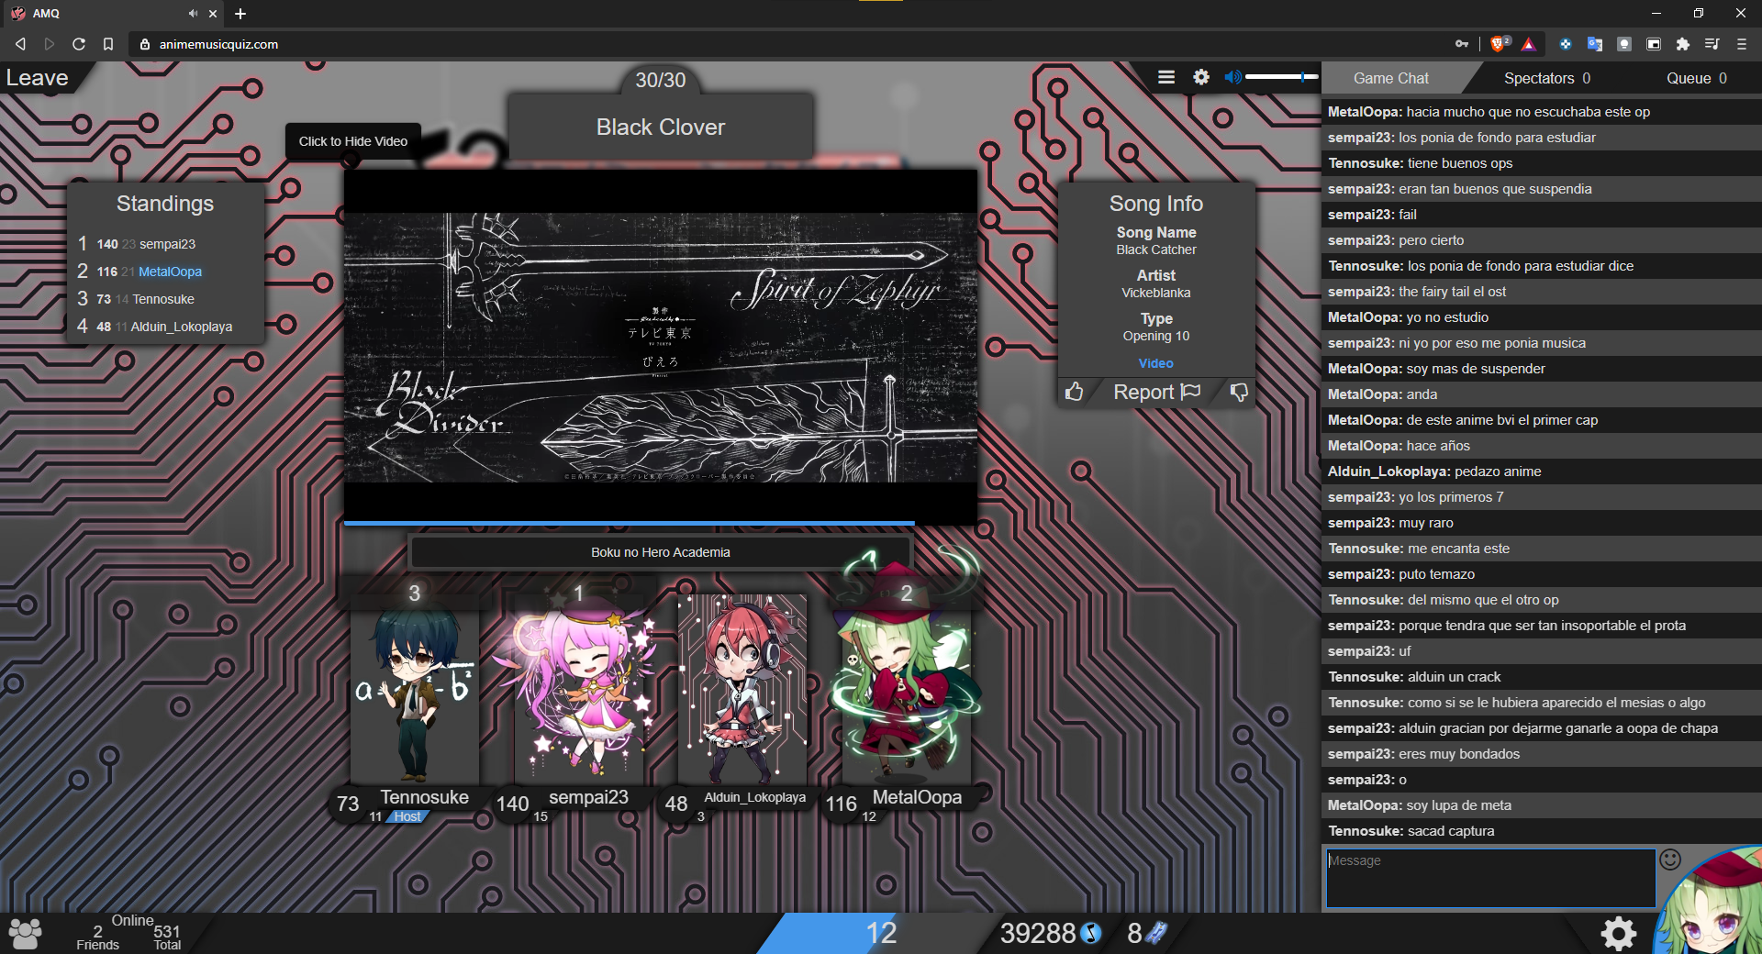Report the song with the flag button
The image size is (1762, 954).
click(x=1156, y=393)
